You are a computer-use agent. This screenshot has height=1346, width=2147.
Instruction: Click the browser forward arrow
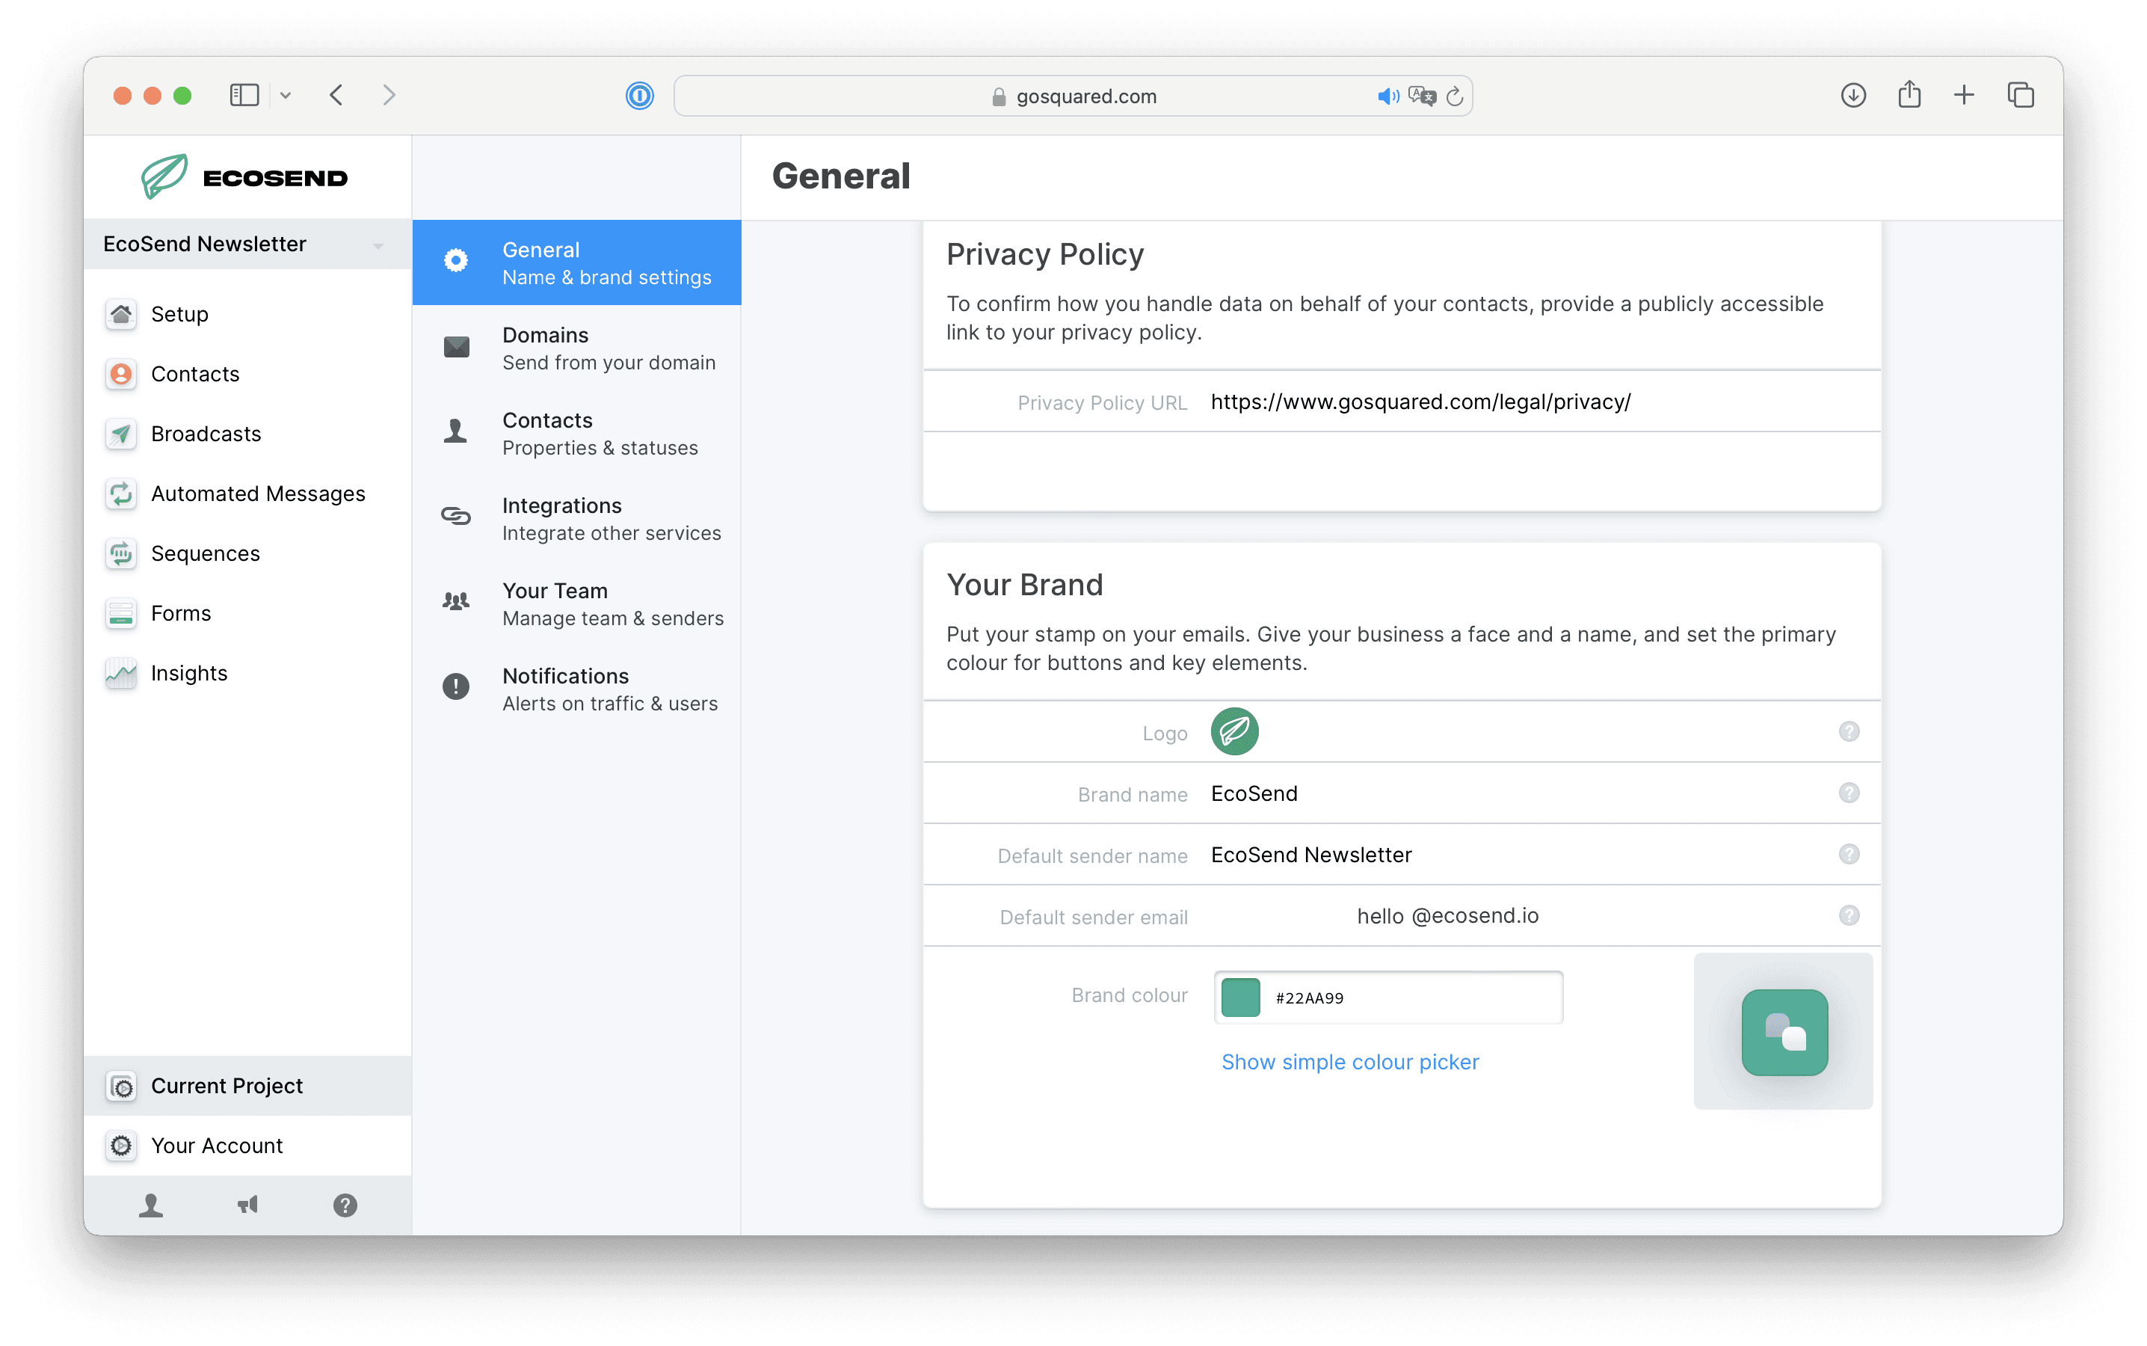tap(389, 95)
